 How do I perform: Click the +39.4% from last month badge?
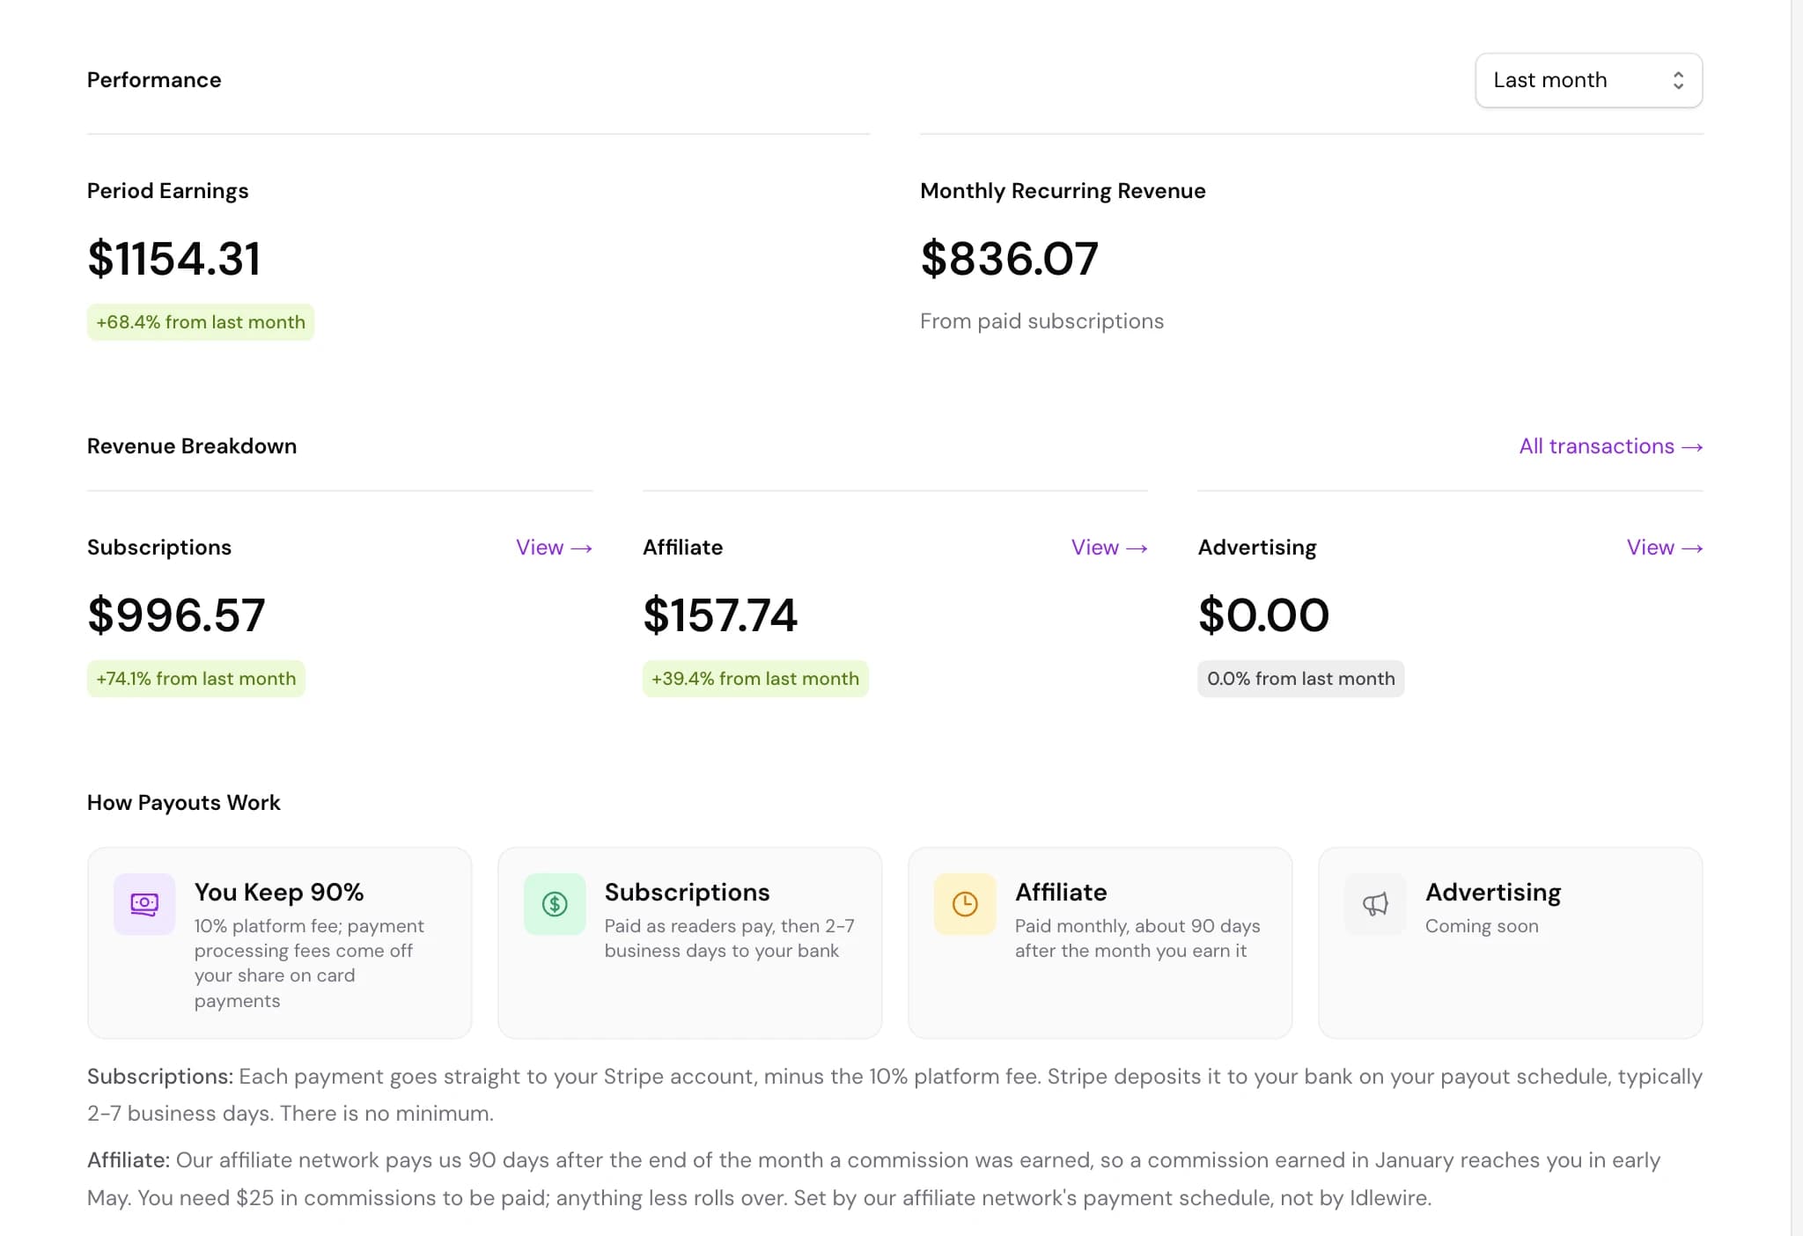click(x=755, y=679)
